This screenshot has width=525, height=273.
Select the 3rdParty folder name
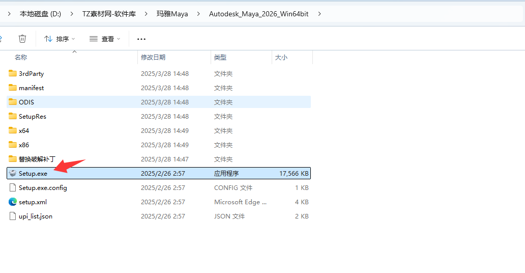coord(31,73)
